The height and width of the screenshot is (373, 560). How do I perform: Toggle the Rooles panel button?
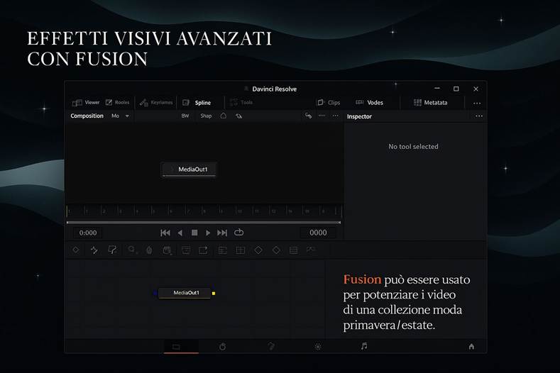point(118,102)
